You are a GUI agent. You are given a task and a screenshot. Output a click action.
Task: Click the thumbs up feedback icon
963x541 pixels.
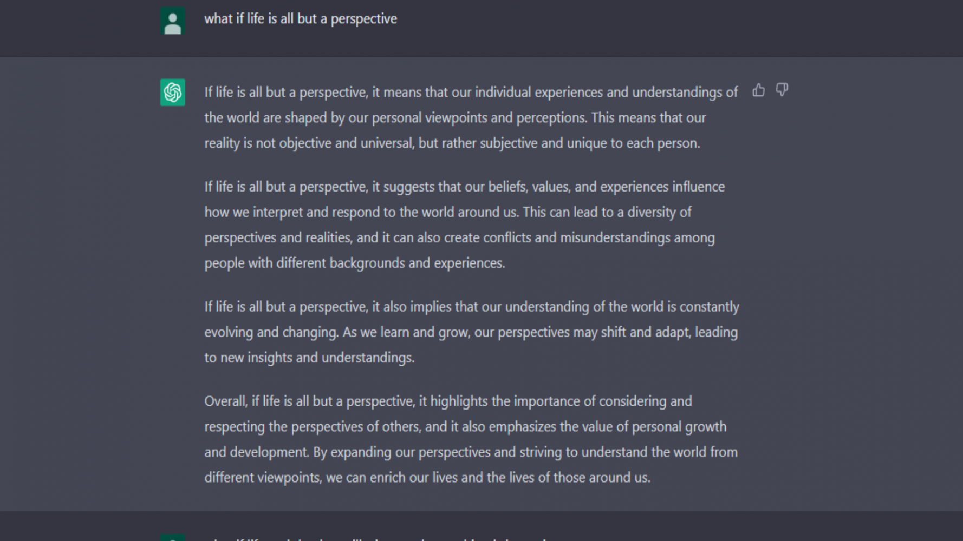pos(758,90)
